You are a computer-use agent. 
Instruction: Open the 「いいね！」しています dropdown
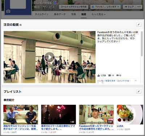pos(105,7)
